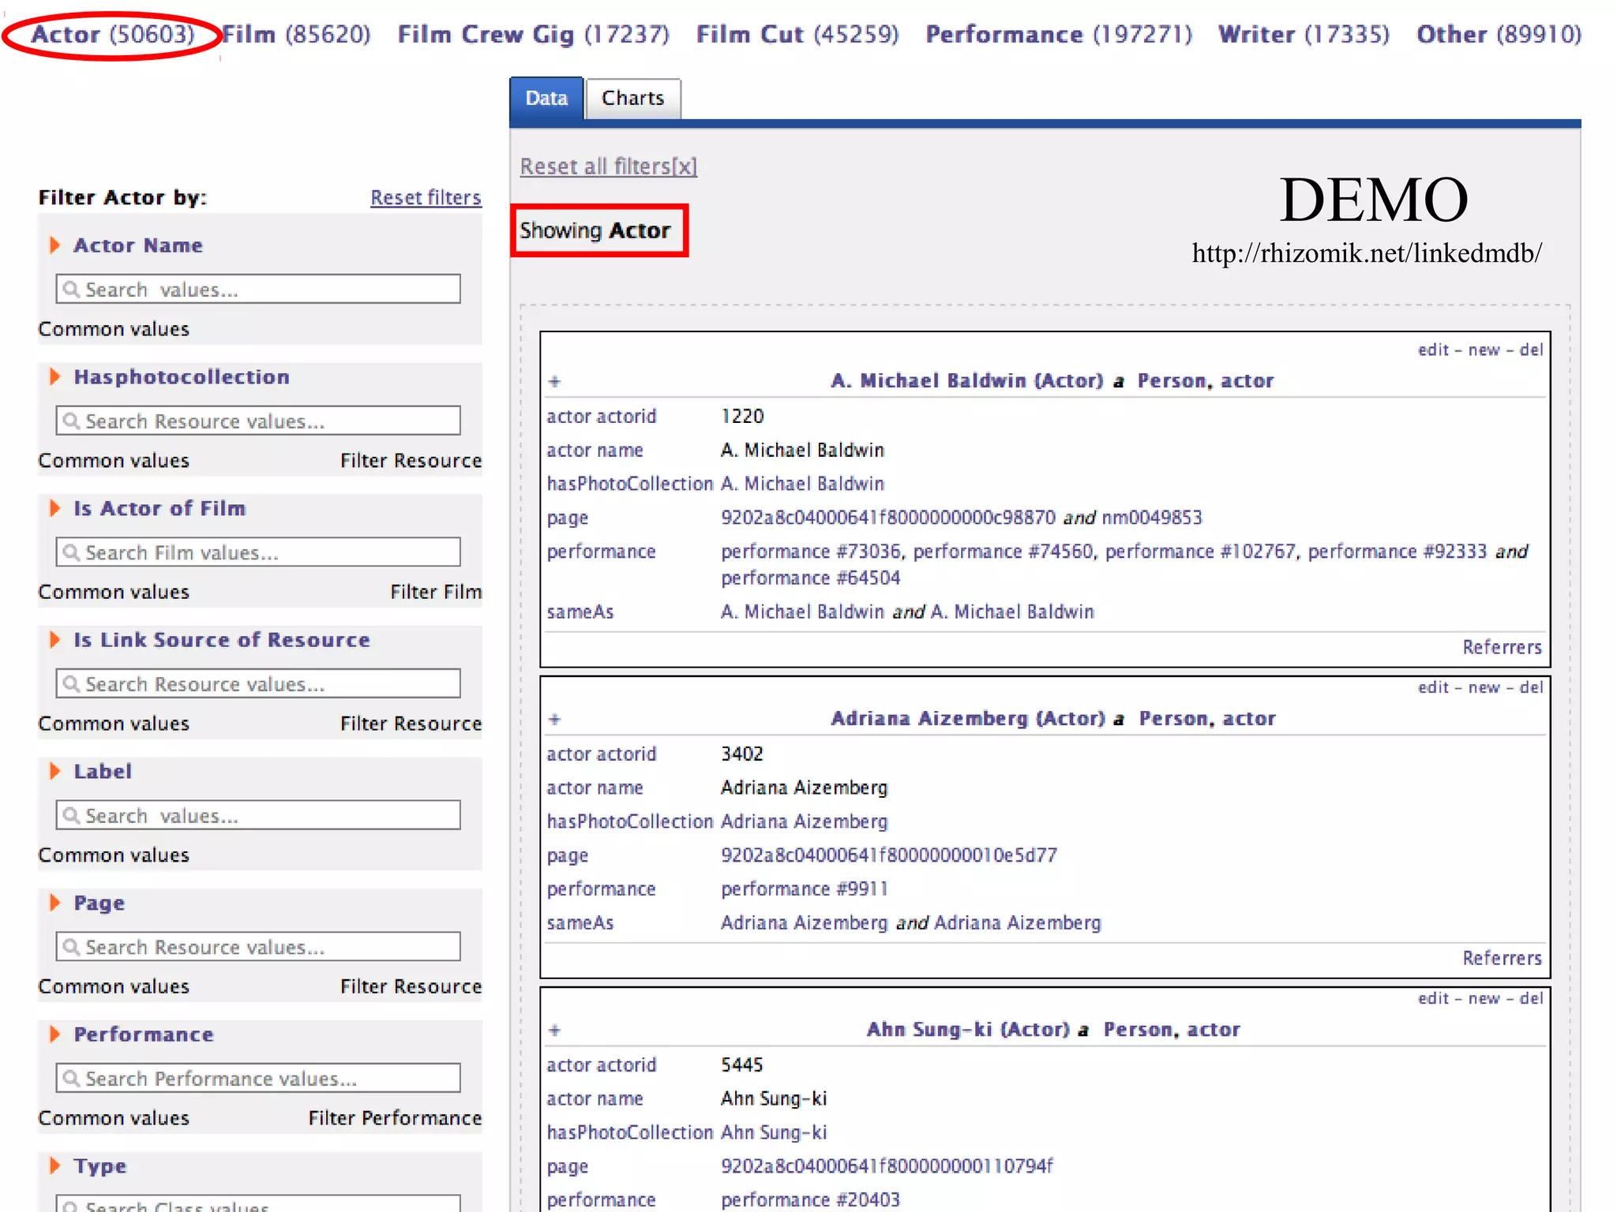Open performance #73036 link
This screenshot has width=1617, height=1212.
[x=811, y=552]
